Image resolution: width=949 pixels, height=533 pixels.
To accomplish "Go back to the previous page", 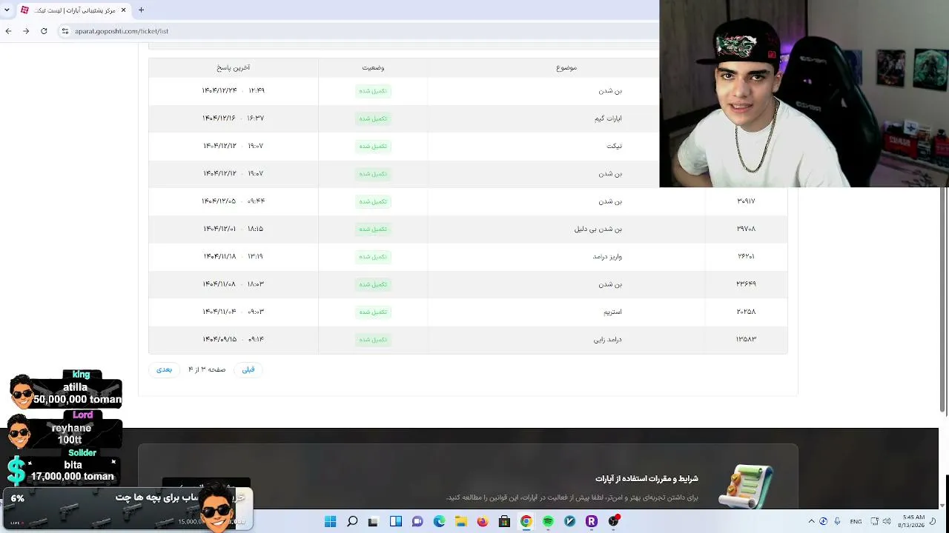I will pos(8,31).
